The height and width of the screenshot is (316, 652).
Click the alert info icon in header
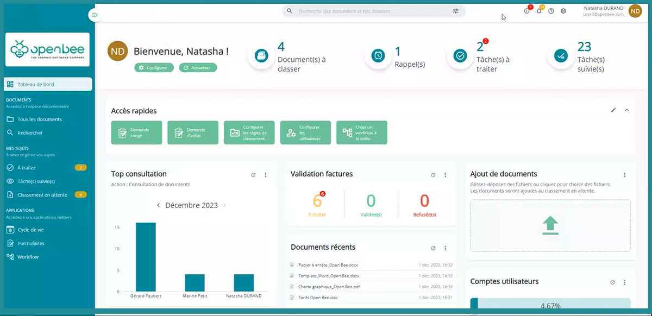point(526,11)
